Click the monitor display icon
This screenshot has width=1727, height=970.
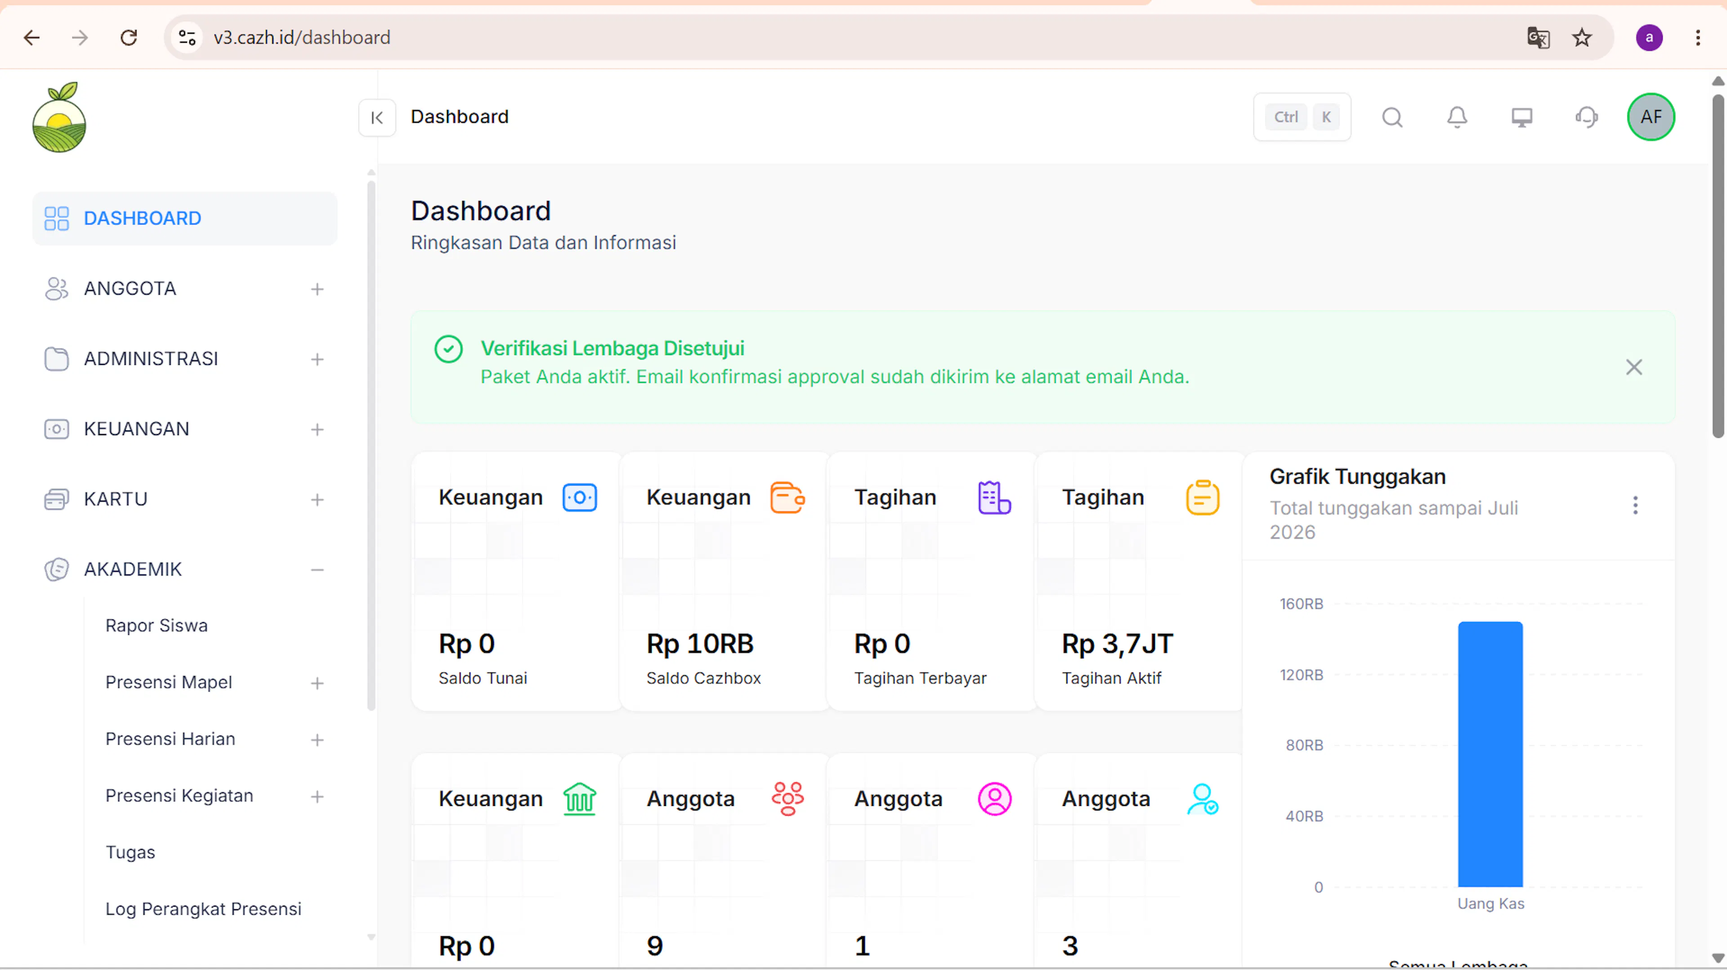[x=1522, y=117]
